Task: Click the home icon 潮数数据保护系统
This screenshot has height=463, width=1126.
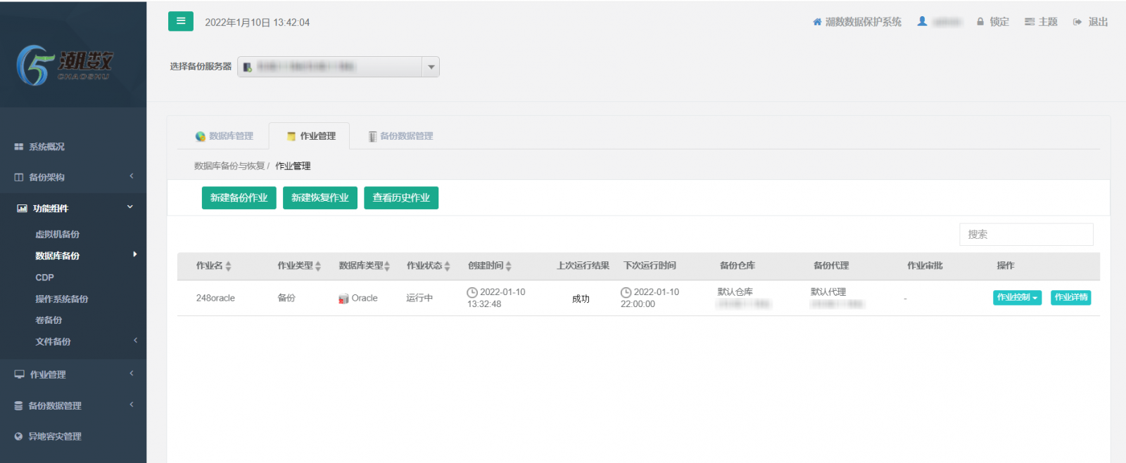Action: pyautogui.click(x=817, y=22)
